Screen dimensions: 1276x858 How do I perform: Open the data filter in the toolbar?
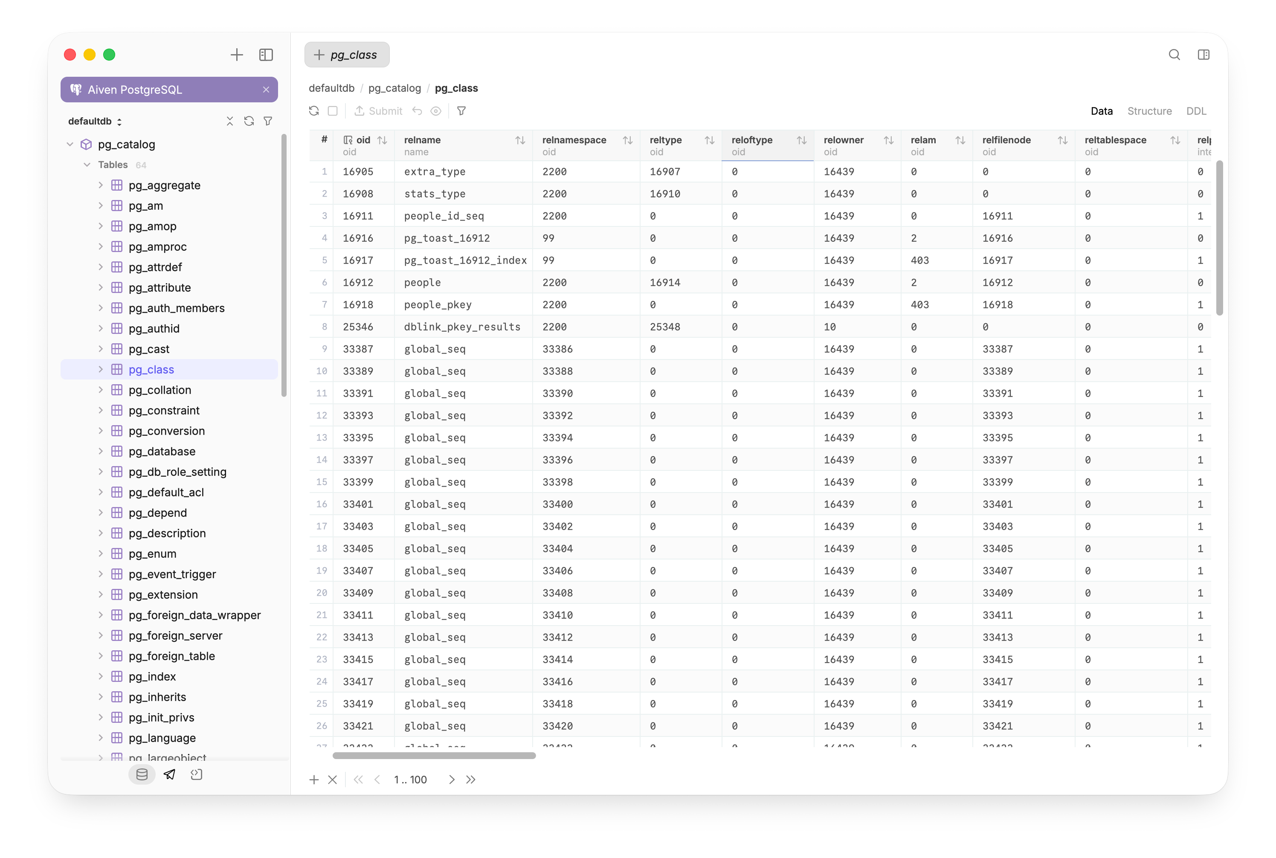tap(461, 111)
